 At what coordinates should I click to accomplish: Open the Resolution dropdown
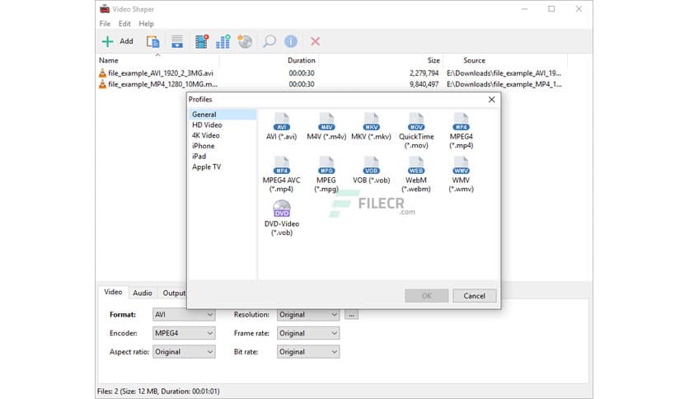(308, 315)
